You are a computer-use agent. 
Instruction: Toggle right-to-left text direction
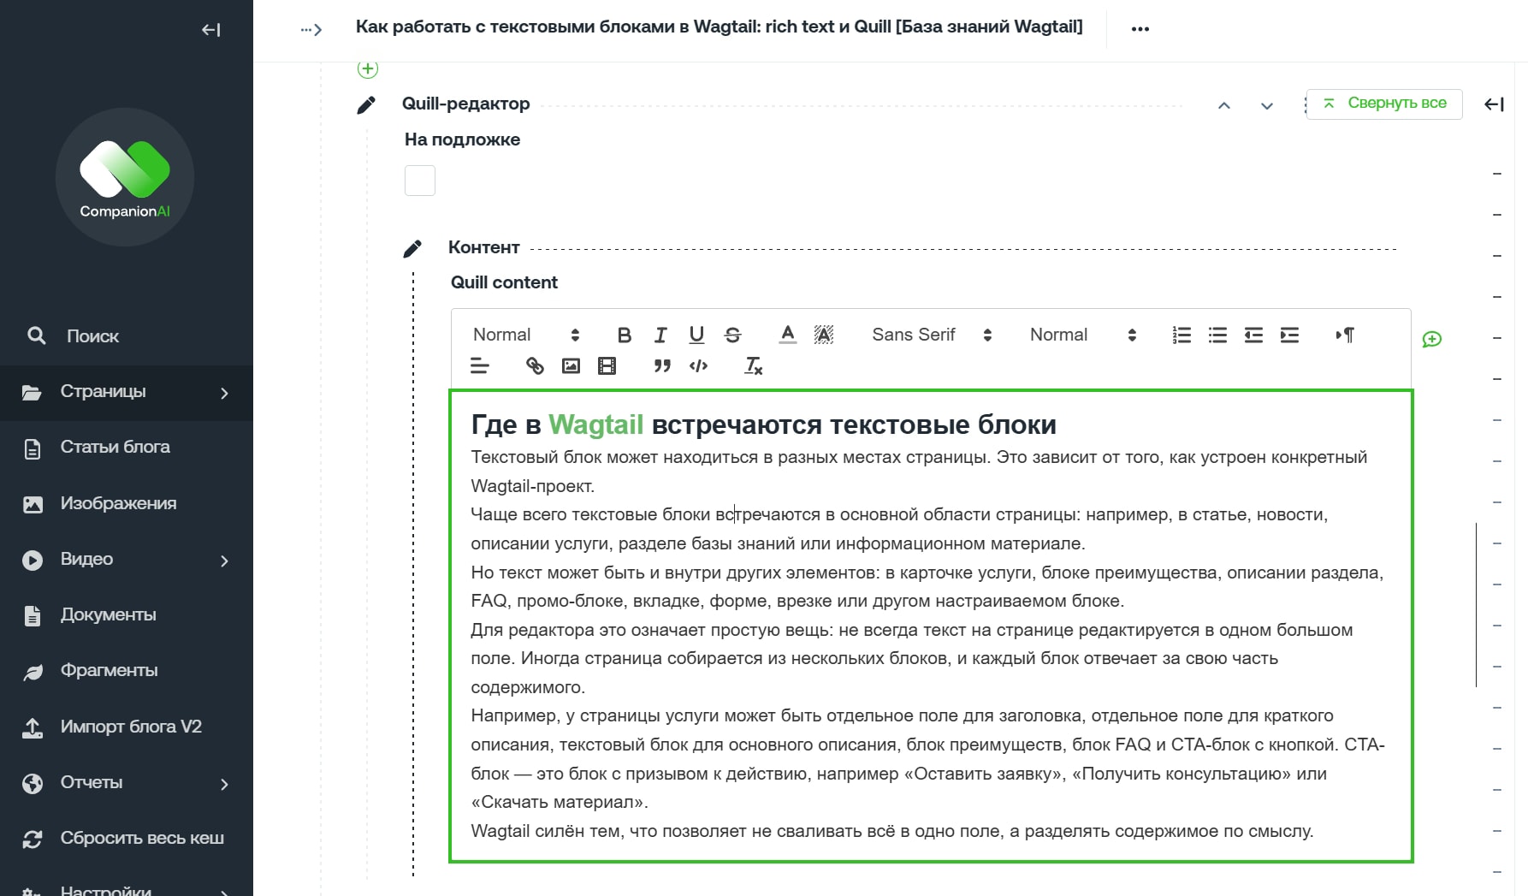click(x=1345, y=335)
